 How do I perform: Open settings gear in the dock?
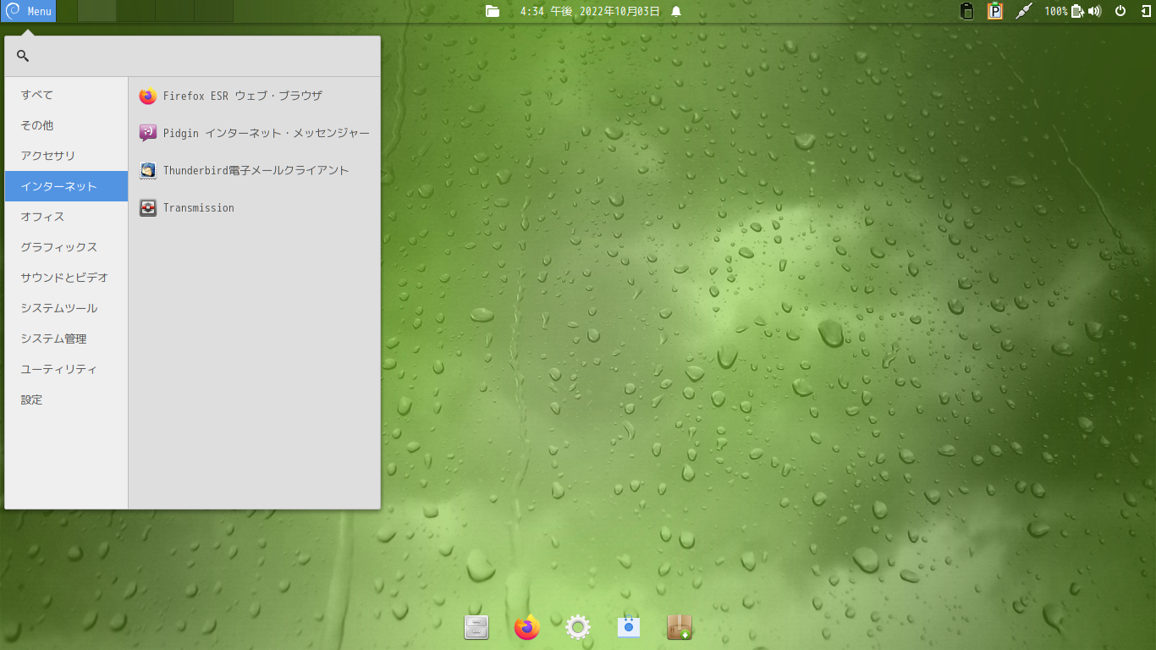(x=578, y=627)
